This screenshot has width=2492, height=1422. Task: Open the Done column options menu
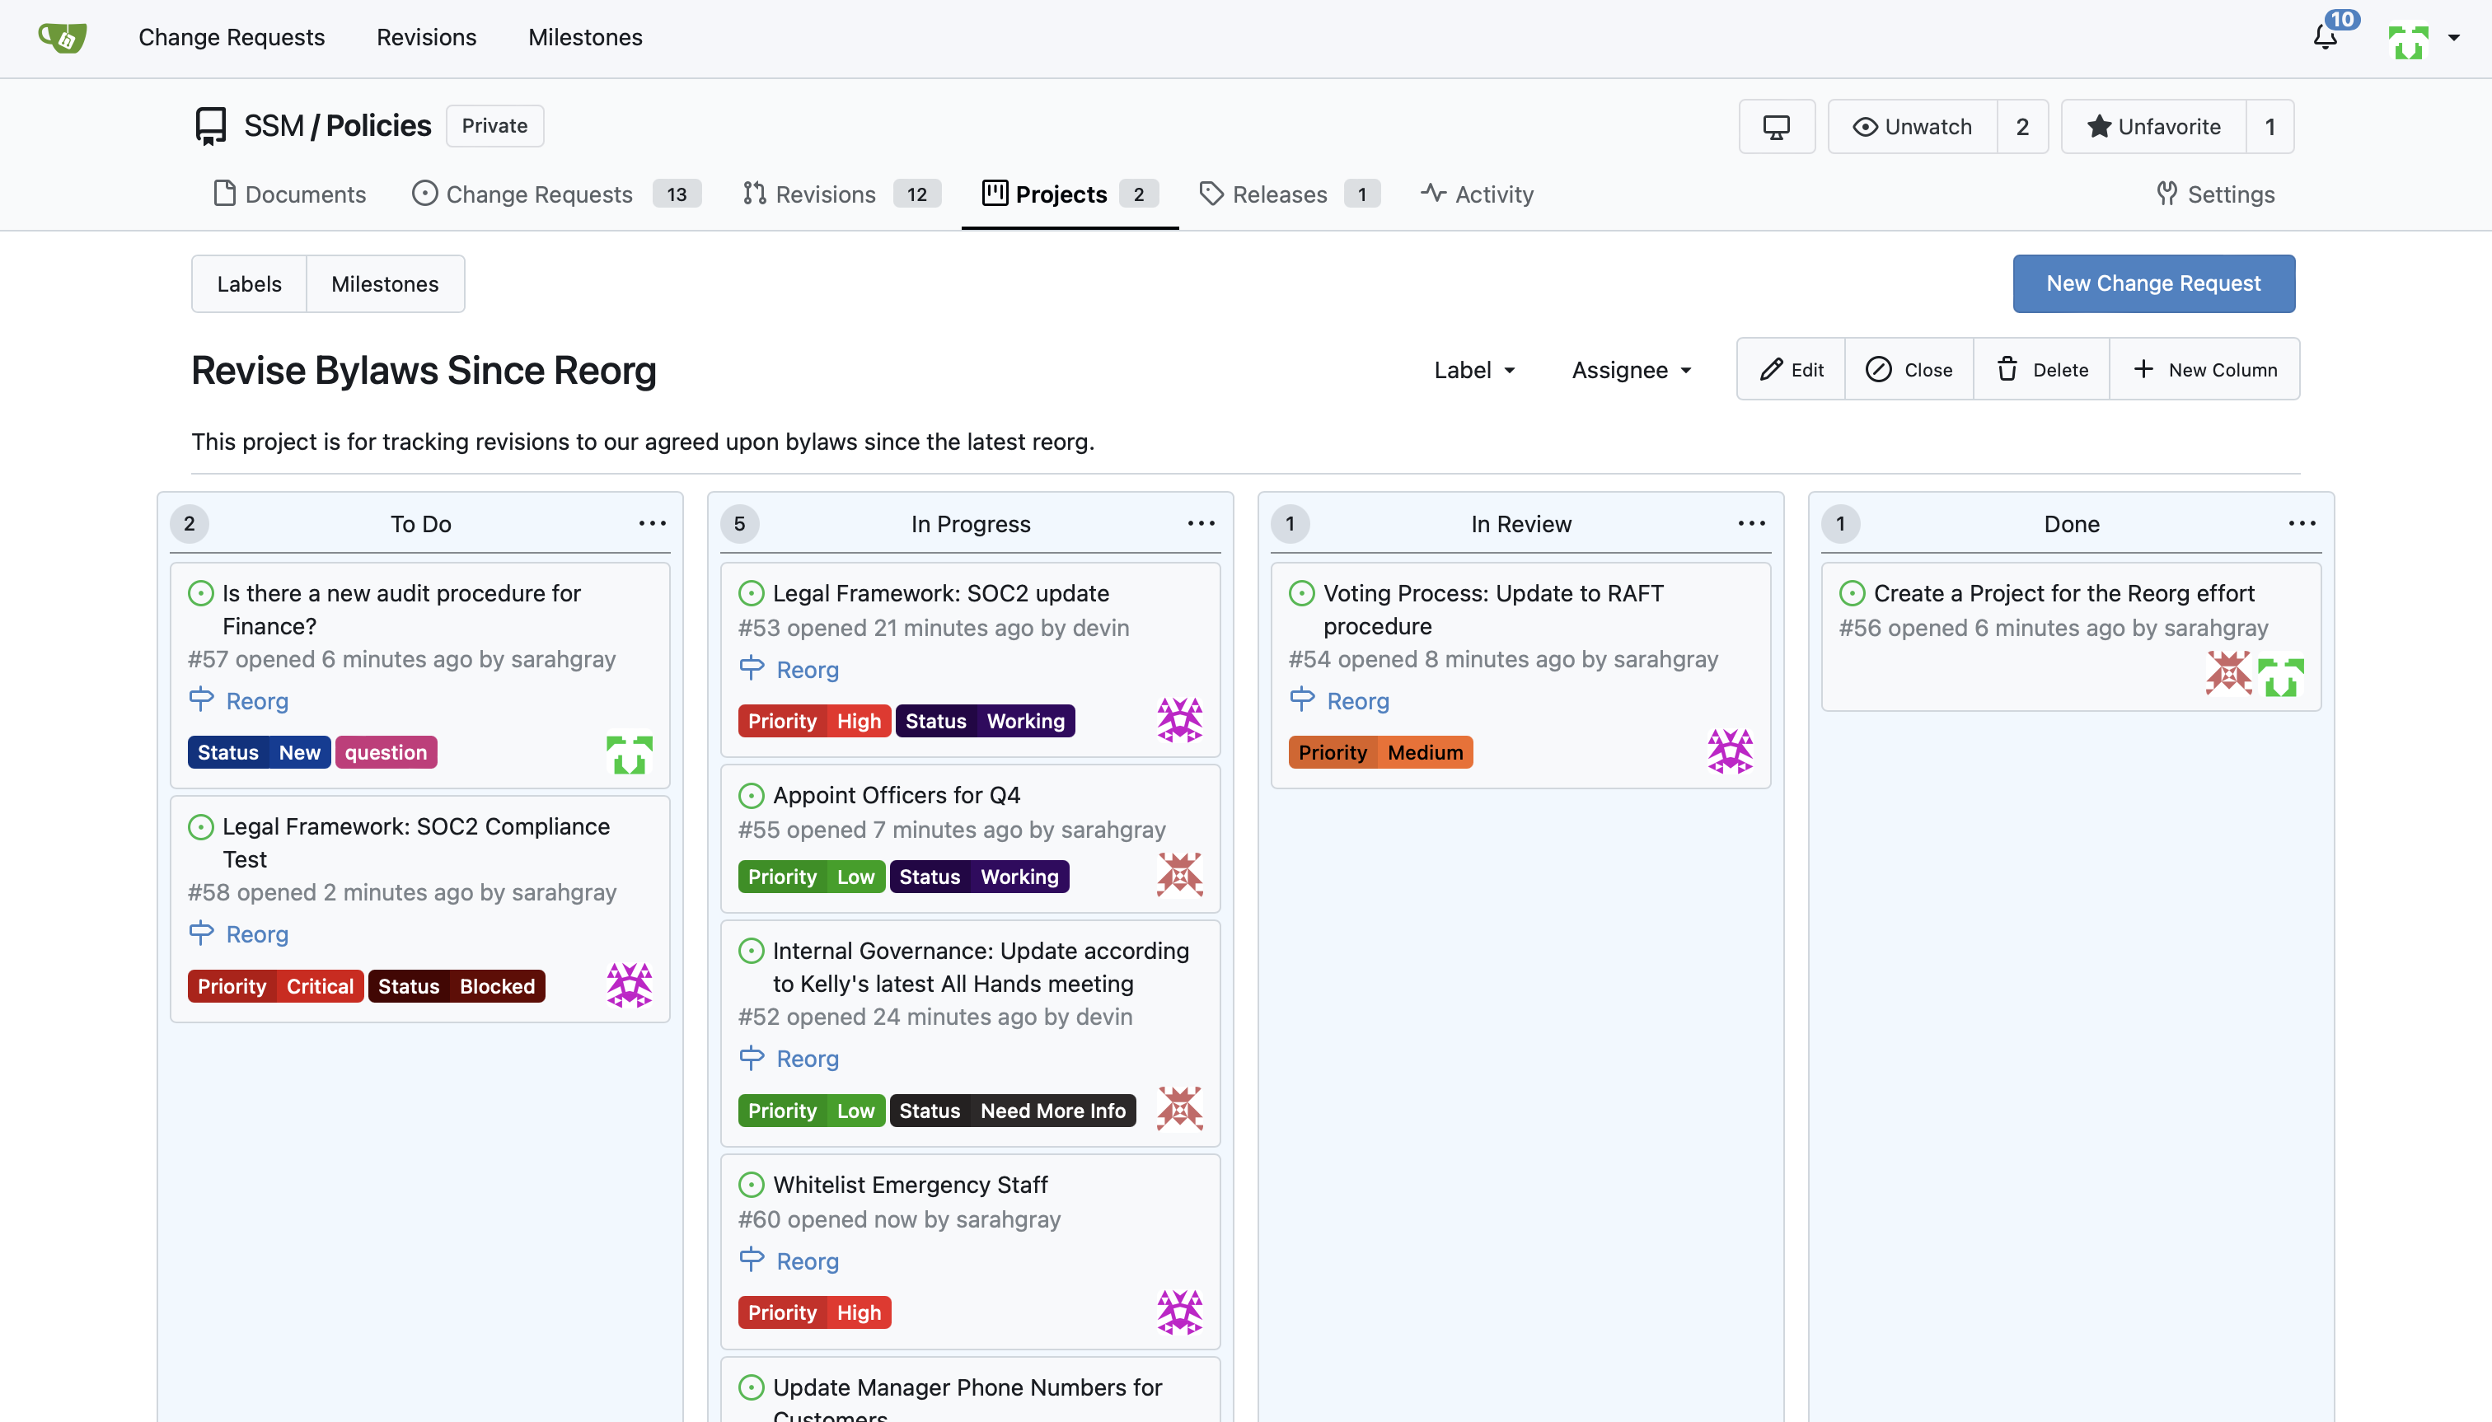click(x=2302, y=523)
